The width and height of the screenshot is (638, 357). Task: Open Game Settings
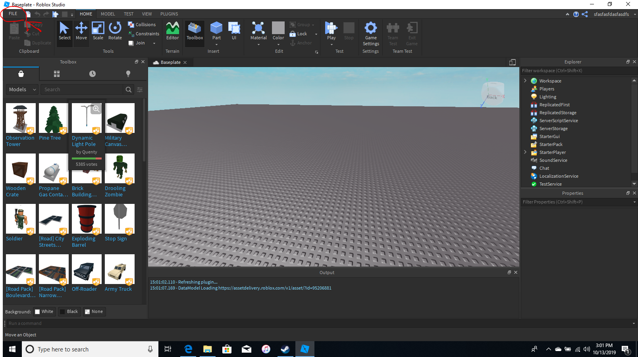[x=371, y=34]
